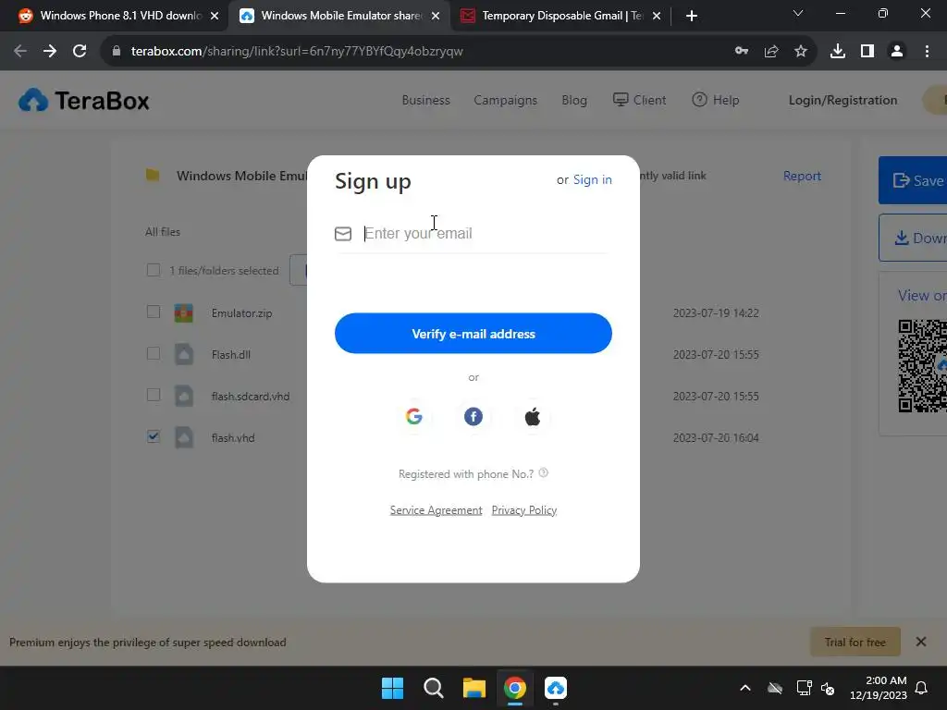Close the Windows Phone 8.1 VHD tab
The height and width of the screenshot is (710, 947).
tap(214, 16)
